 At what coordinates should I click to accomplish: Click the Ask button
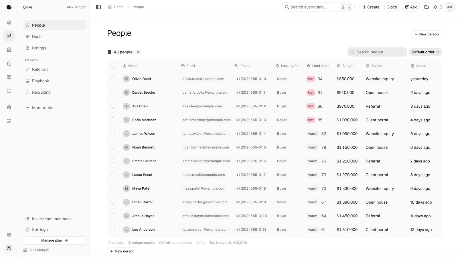[411, 7]
